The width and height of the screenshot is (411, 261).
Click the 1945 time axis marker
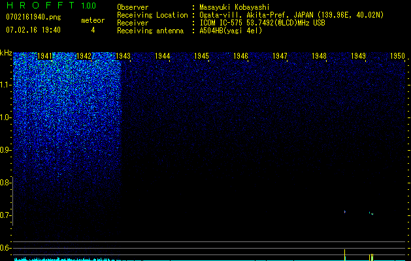[x=201, y=55]
